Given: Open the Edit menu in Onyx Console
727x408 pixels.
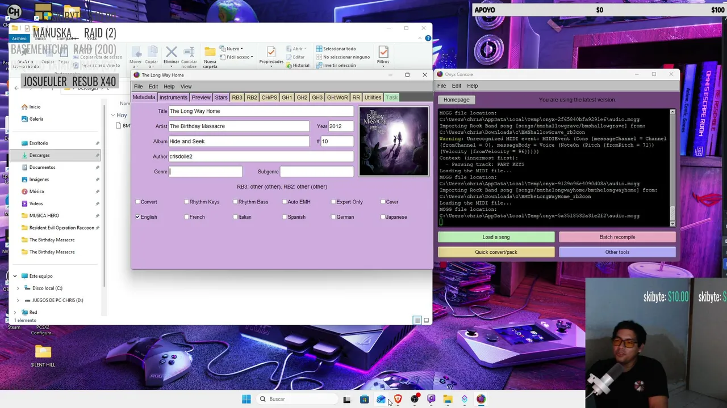Looking at the screenshot, I should tap(457, 86).
